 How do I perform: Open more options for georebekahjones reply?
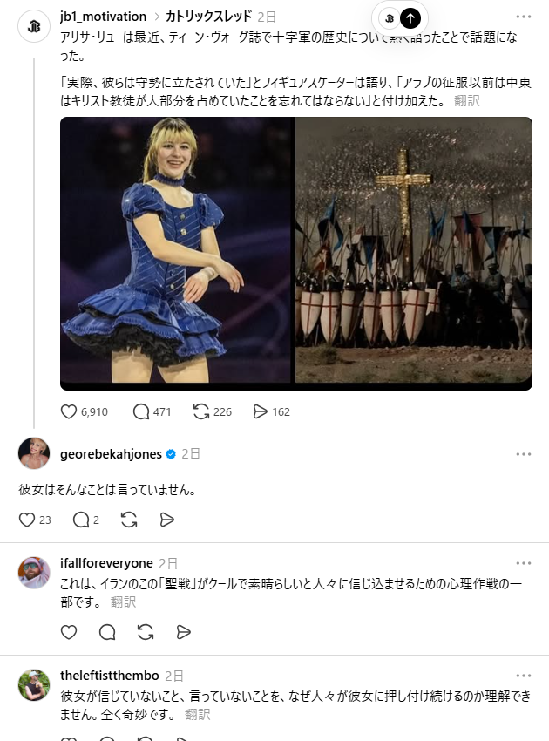524,454
